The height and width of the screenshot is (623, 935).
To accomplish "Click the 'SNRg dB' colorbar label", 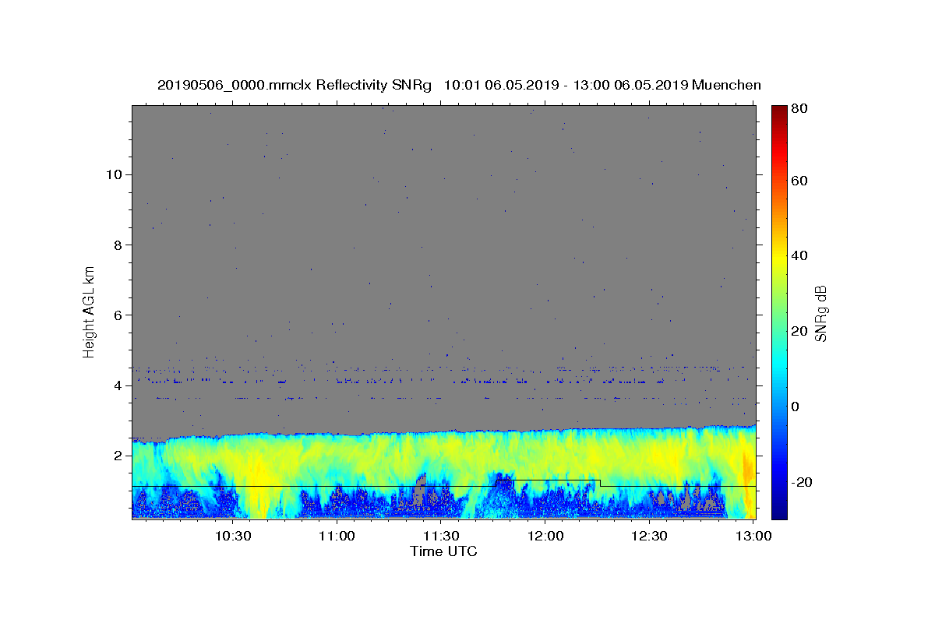I will (820, 314).
